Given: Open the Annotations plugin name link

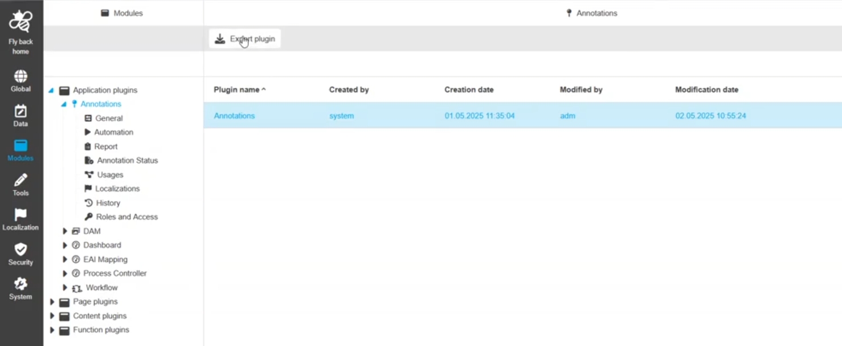Looking at the screenshot, I should (234, 116).
